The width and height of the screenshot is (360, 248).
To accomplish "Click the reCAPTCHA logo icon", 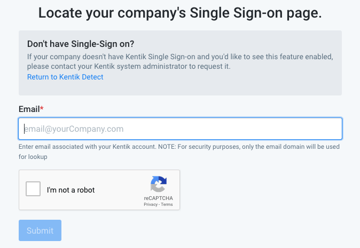I will 158,185.
